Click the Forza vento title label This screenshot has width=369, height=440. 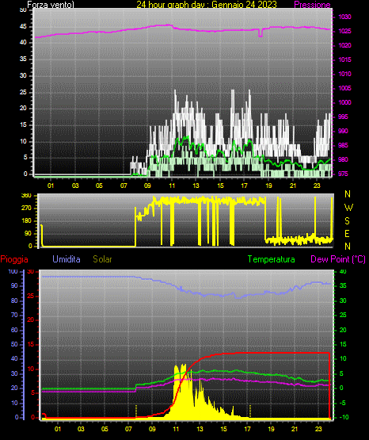coord(51,5)
